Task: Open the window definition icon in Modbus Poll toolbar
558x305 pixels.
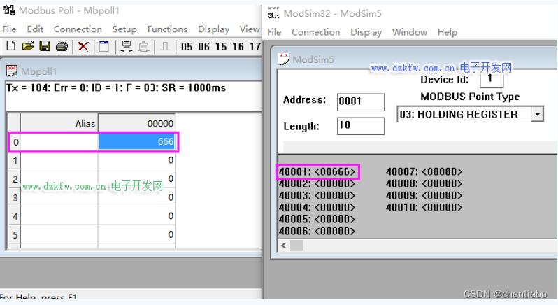Action: 104,47
